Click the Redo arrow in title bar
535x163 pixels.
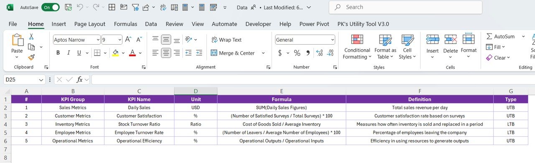(96, 7)
